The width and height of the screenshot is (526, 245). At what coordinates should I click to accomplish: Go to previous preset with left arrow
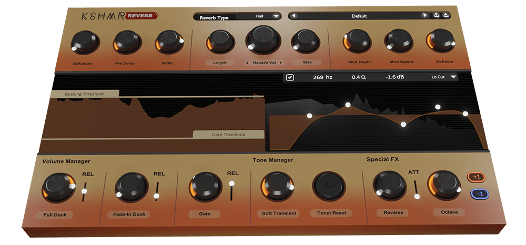294,15
